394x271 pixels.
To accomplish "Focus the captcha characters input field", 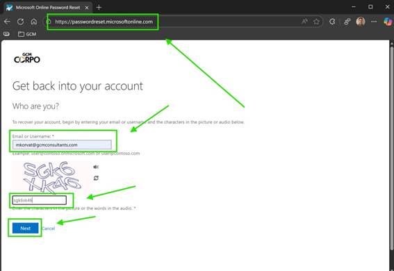I will (40, 200).
